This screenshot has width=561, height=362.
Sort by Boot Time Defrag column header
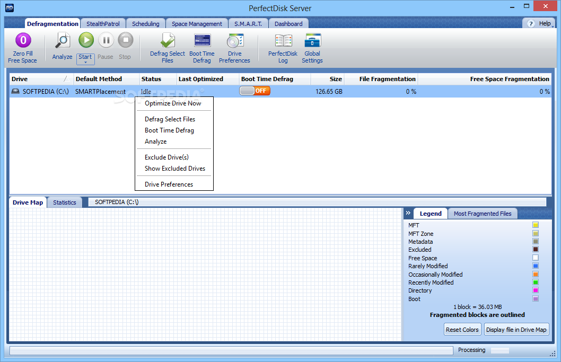(275, 79)
